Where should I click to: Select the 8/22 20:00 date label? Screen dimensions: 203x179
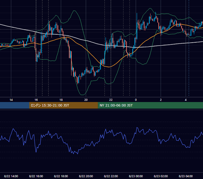point(86,176)
